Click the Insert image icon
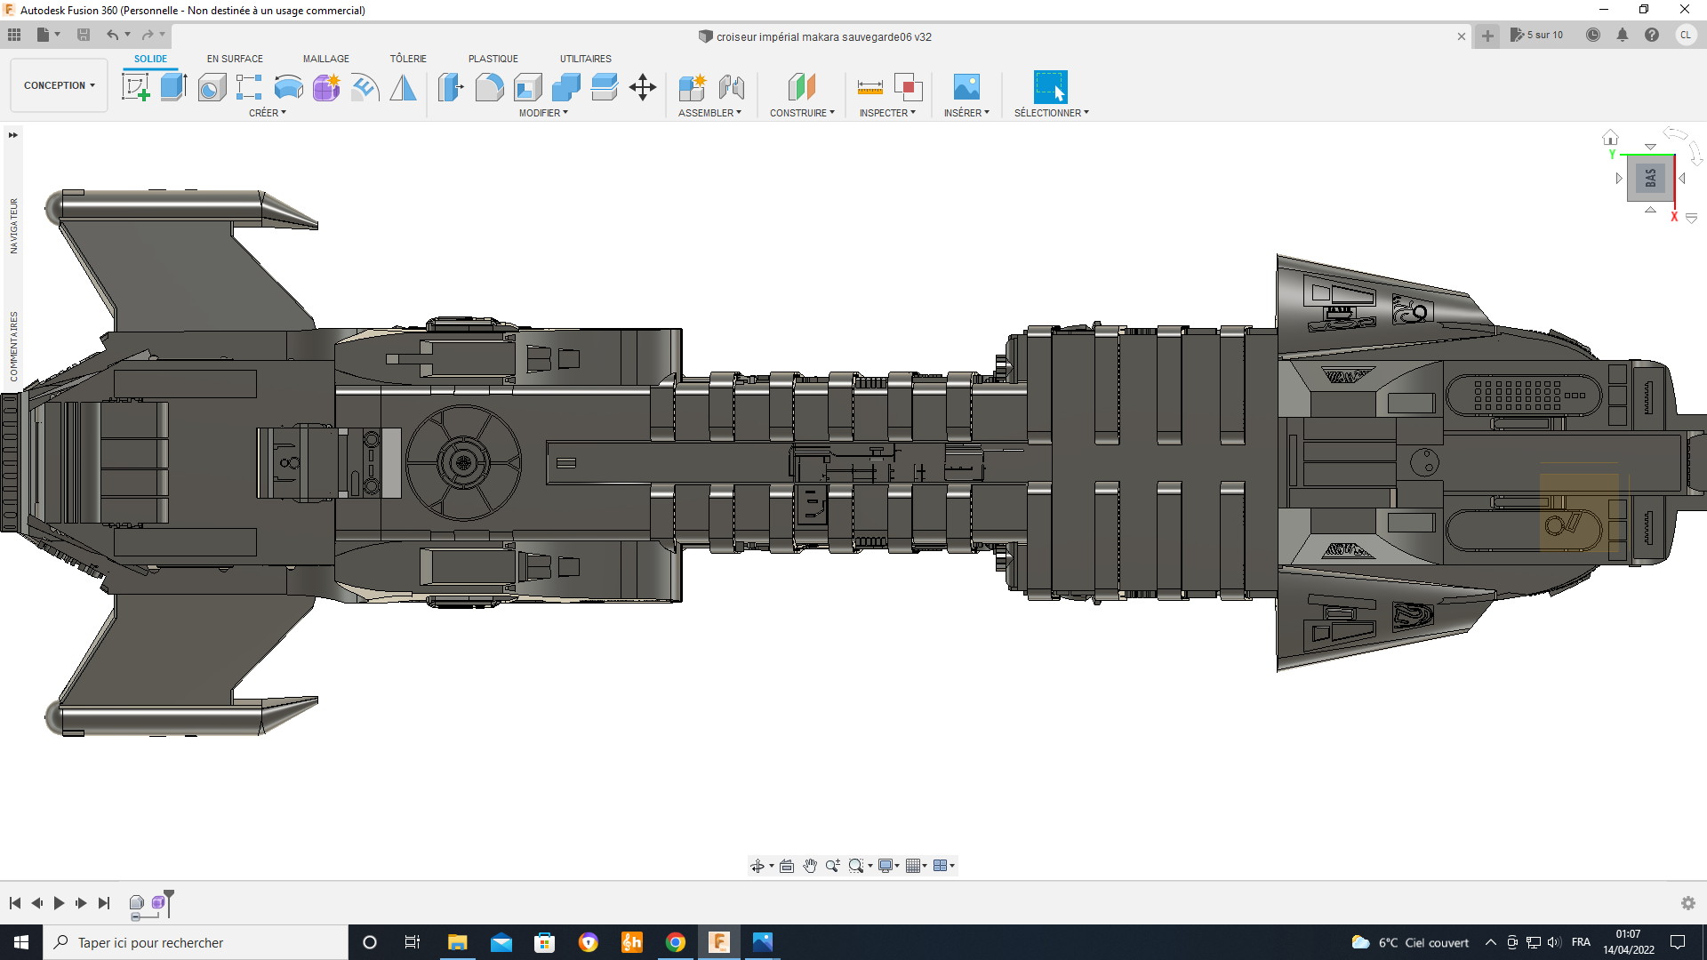 tap(966, 87)
